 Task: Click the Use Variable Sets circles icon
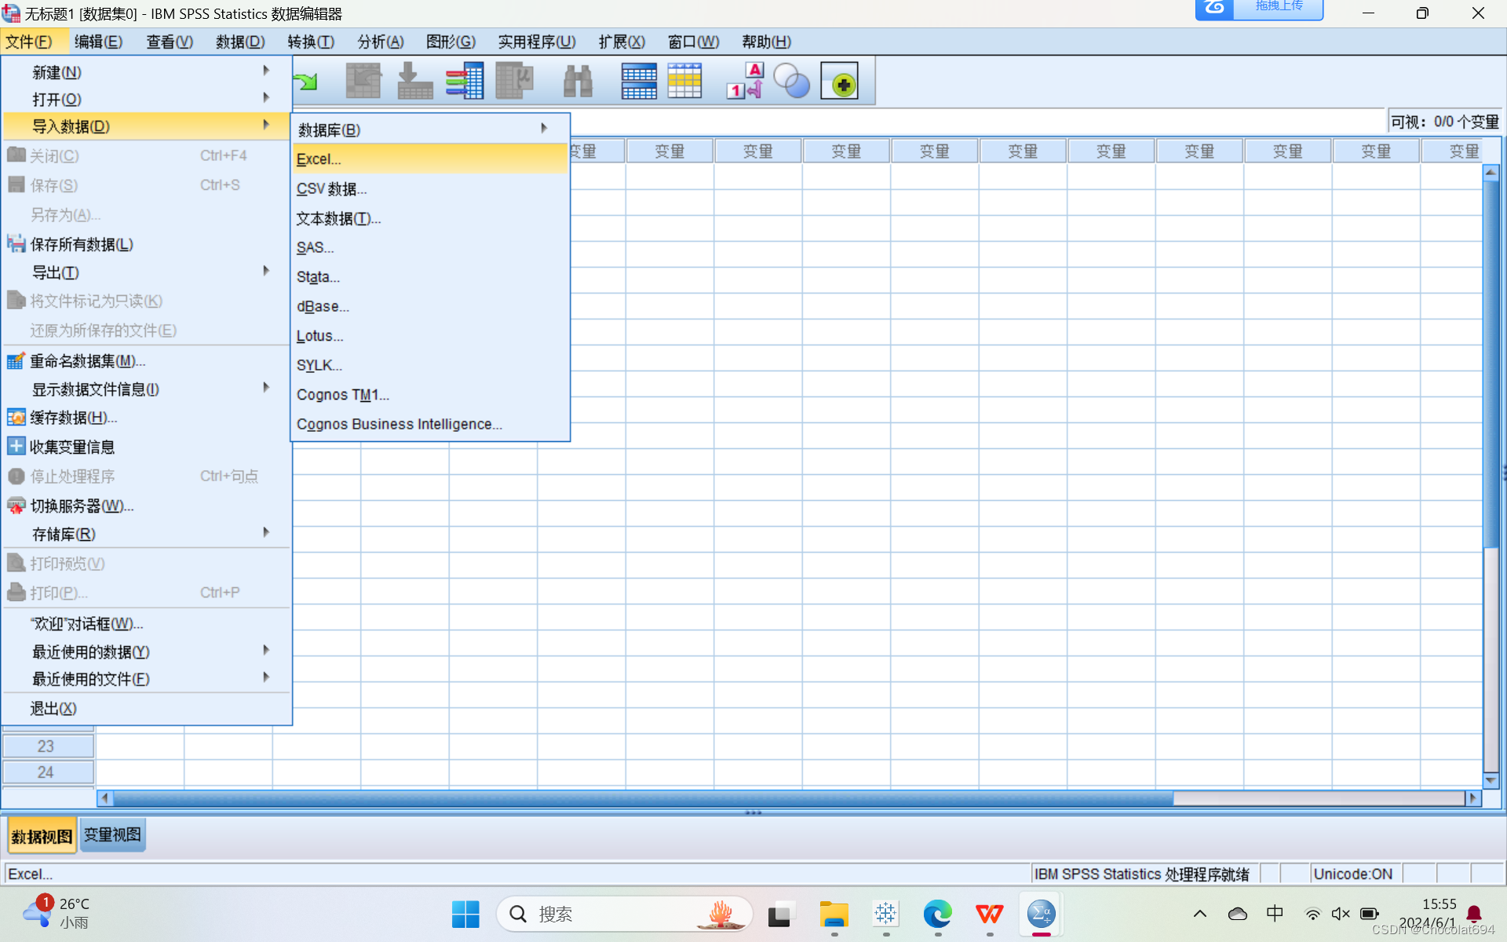pyautogui.click(x=791, y=81)
